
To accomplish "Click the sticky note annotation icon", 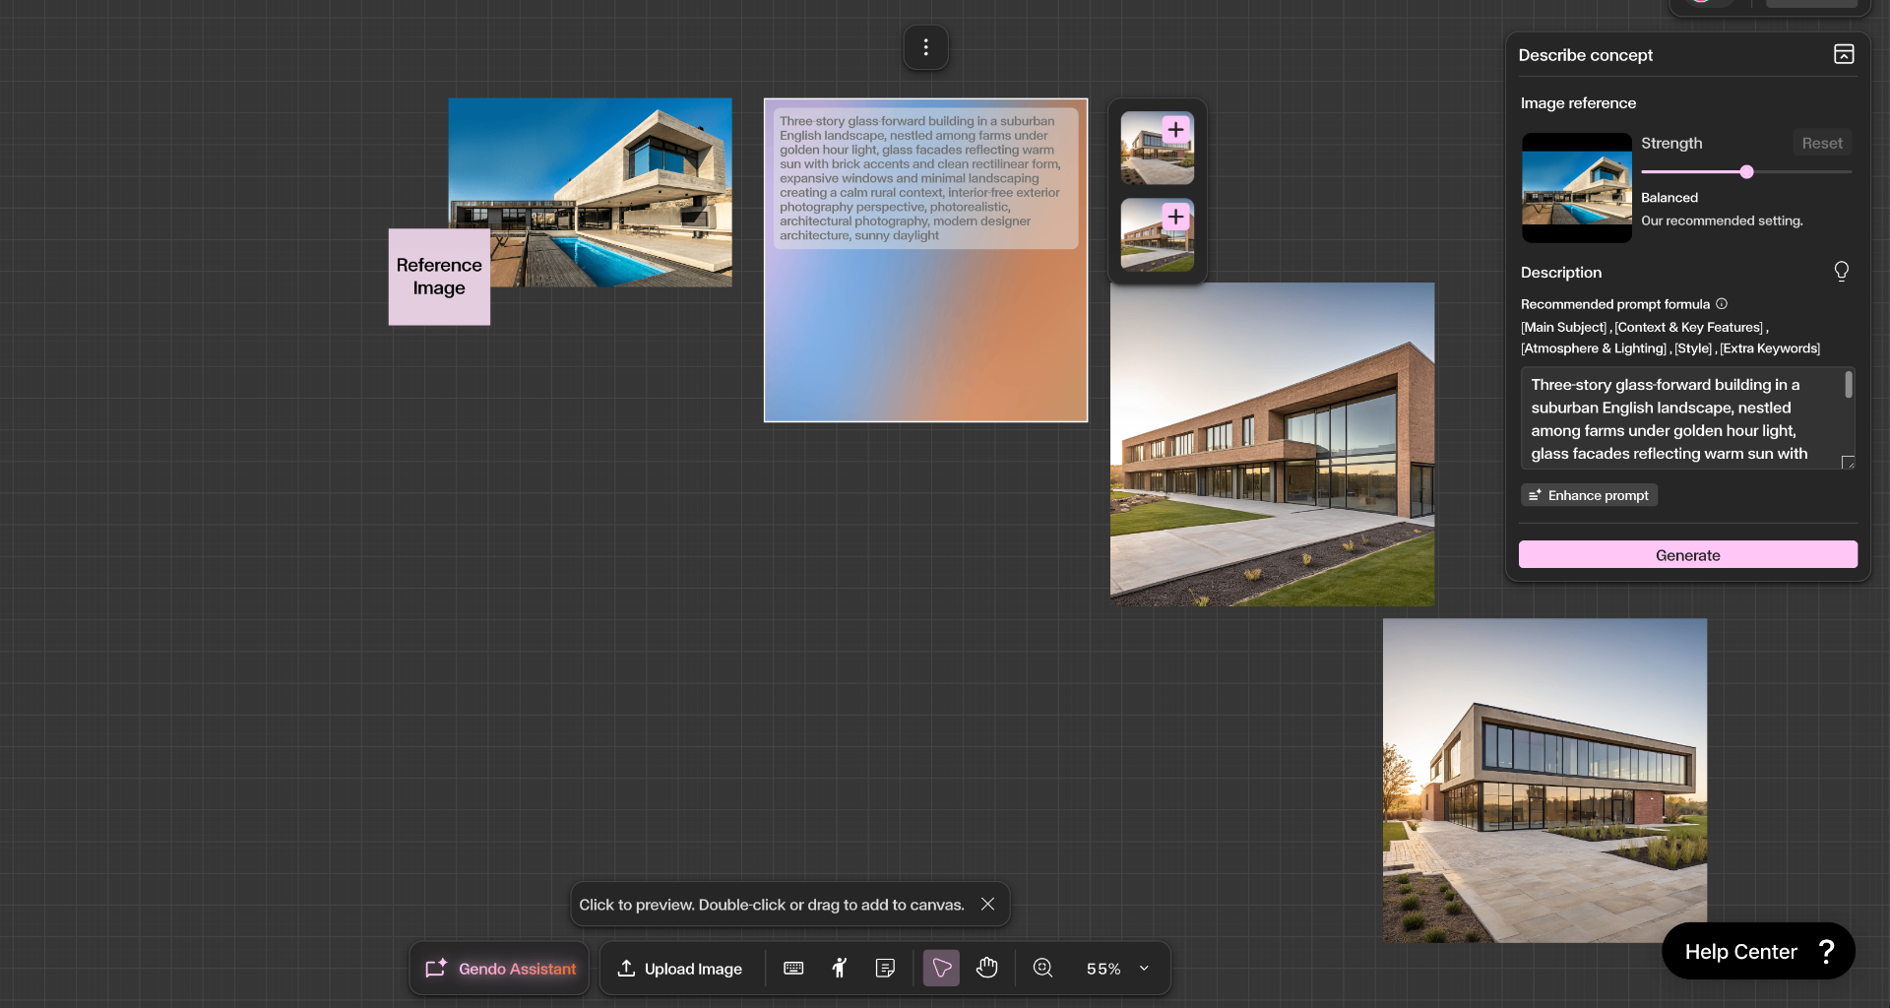I will click(885, 968).
